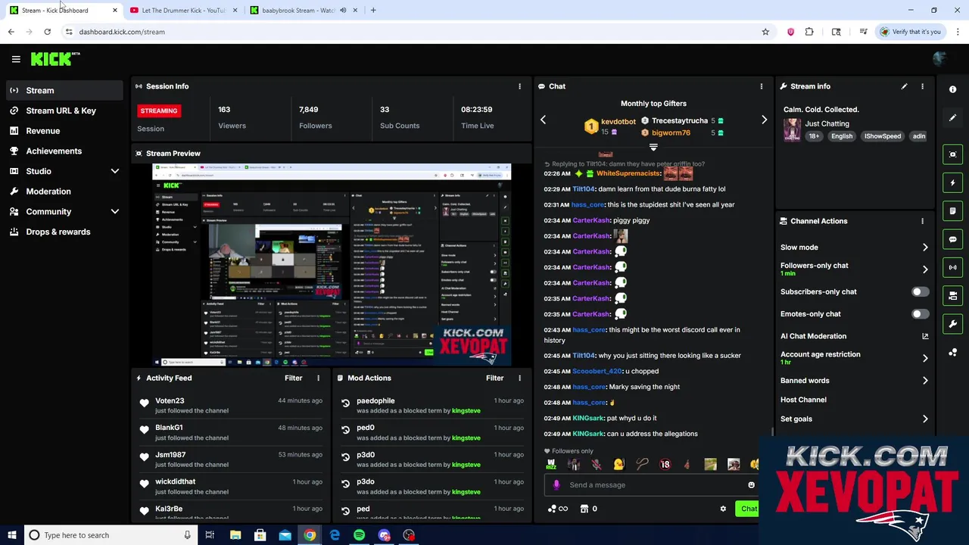Switch to baabybrook Stream browser tab
This screenshot has width=969, height=545.
click(298, 10)
